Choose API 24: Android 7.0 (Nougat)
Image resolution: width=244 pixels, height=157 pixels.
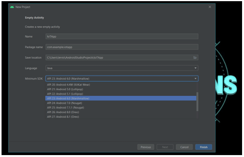coord(121,103)
